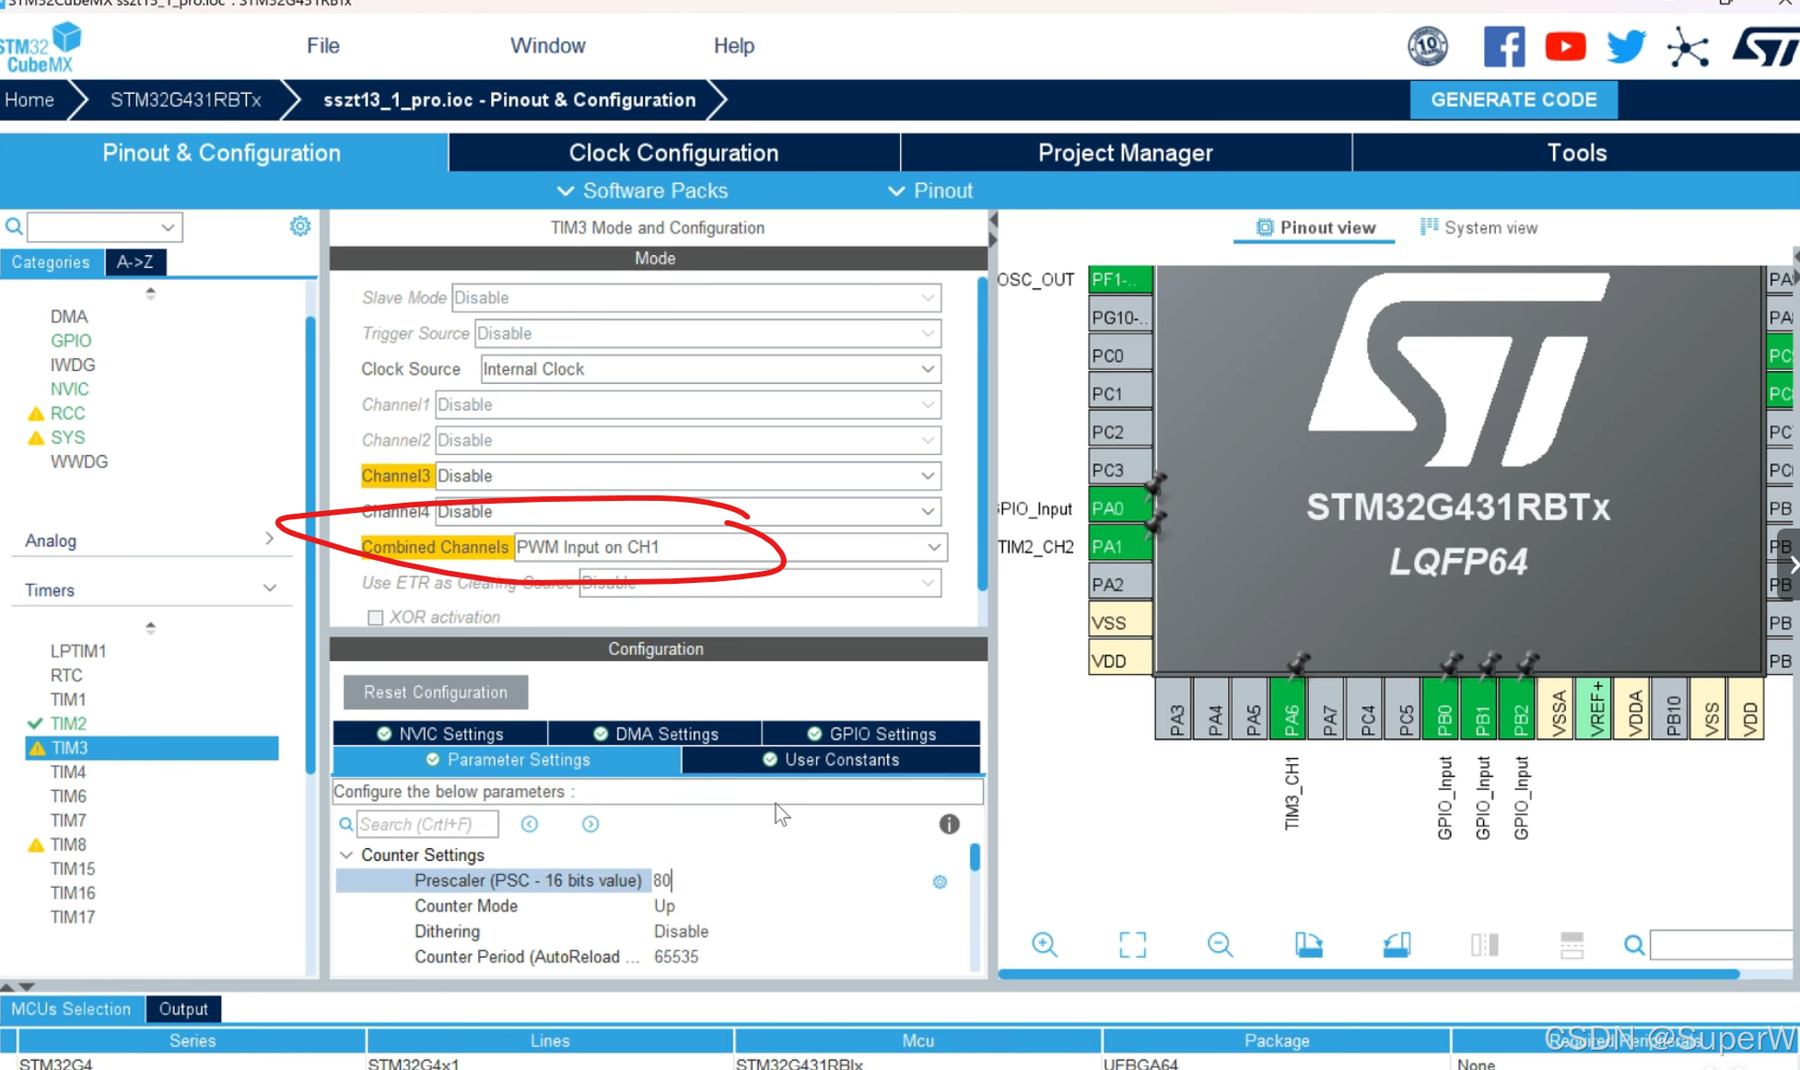Open the YouTube icon link
Image resolution: width=1800 pixels, height=1070 pixels.
tap(1564, 46)
